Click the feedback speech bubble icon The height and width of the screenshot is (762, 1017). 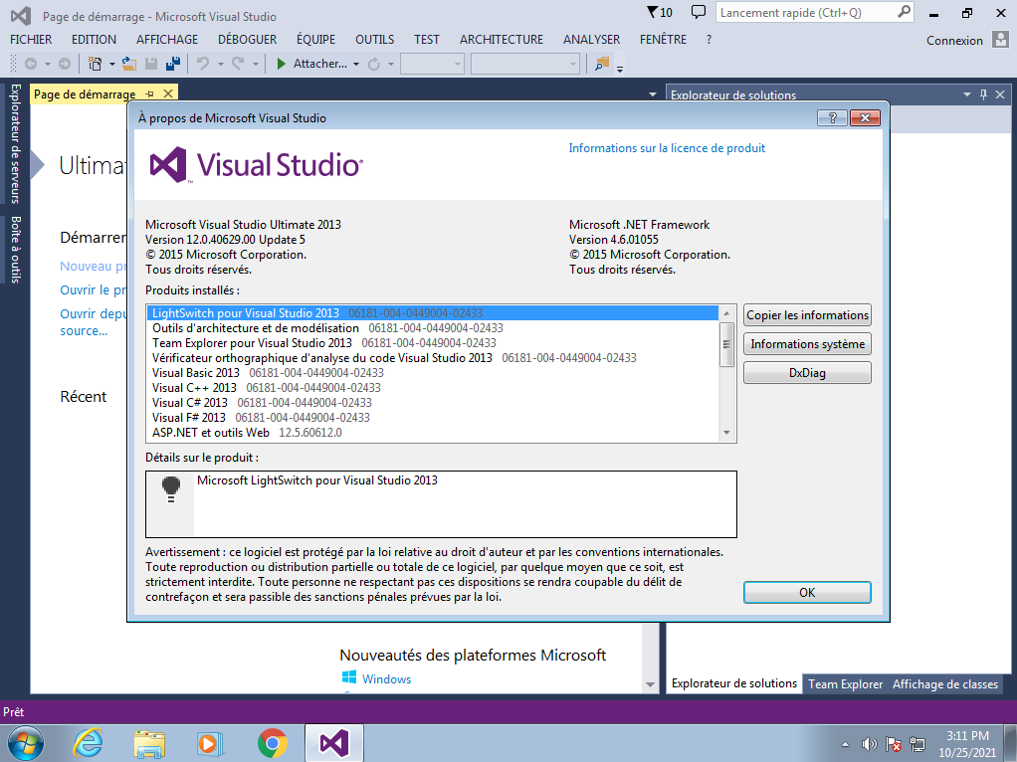pyautogui.click(x=698, y=12)
